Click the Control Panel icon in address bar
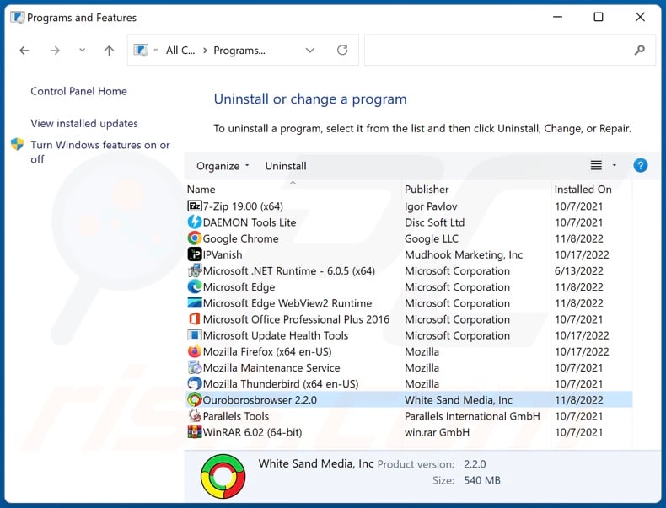The image size is (666, 508). 141,50
